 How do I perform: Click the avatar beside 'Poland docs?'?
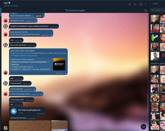[6, 83]
